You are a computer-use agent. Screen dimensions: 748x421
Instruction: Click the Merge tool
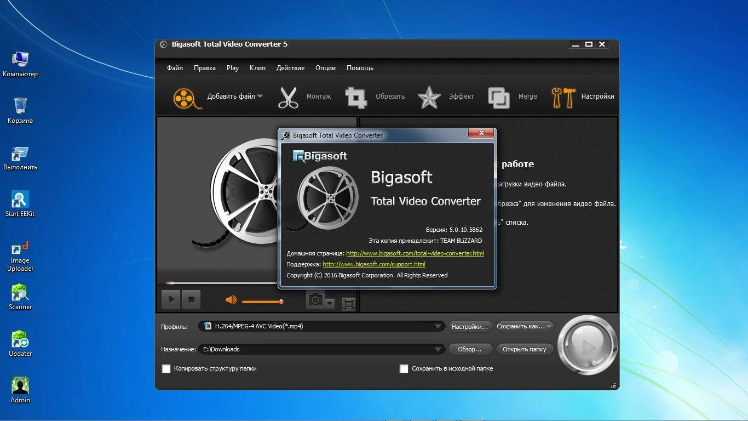point(498,97)
